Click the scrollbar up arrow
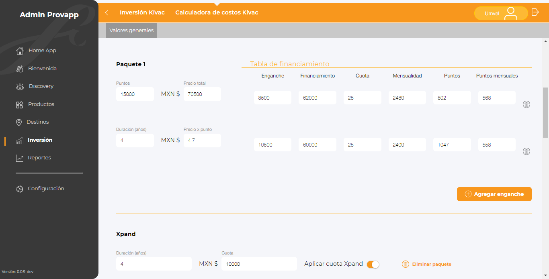 545,41
